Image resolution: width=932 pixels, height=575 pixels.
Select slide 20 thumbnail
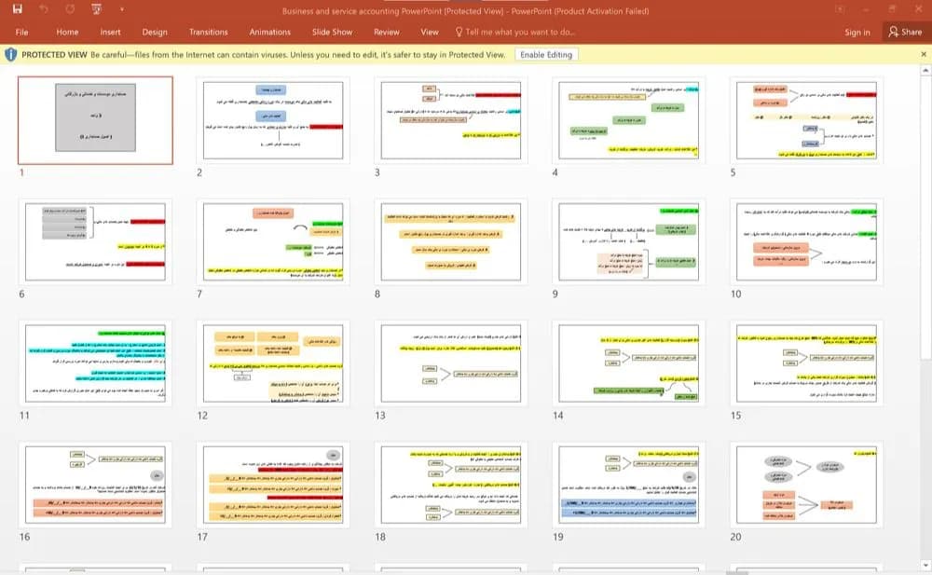(806, 485)
